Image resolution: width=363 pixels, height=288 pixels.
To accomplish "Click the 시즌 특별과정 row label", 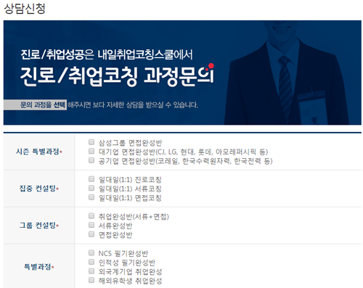I will tap(39, 152).
